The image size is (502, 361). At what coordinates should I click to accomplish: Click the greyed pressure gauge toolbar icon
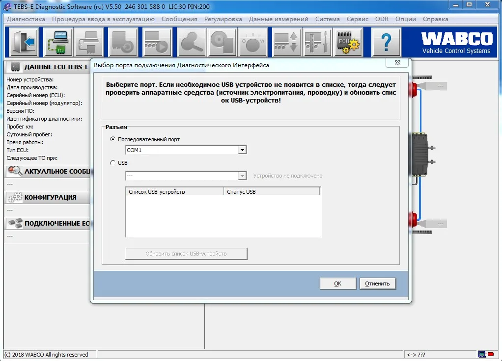tap(252, 42)
